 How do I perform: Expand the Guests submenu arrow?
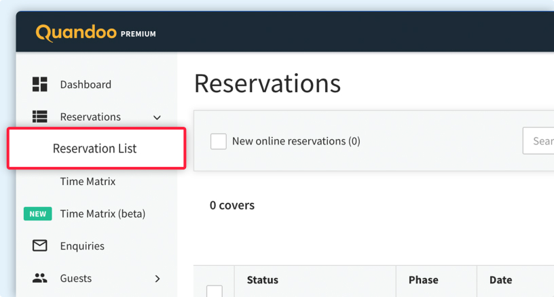click(158, 278)
